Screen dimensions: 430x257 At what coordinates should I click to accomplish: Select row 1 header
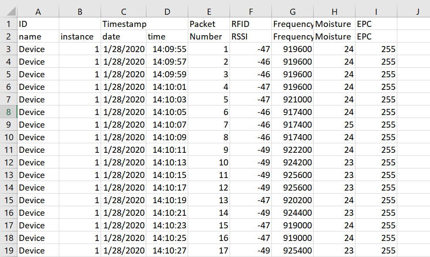pyautogui.click(x=9, y=24)
